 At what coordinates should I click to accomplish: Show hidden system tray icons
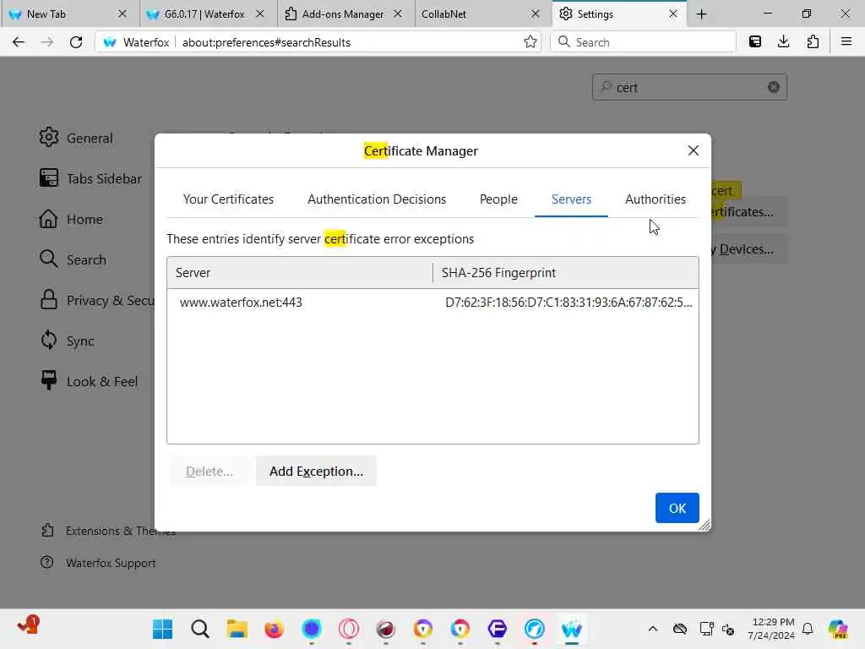pos(653,629)
